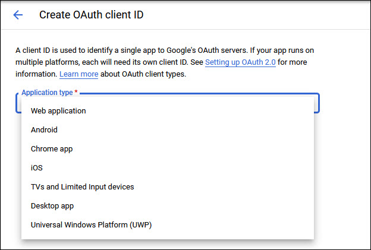This screenshot has width=371, height=250.
Task: Go back using the blue arrow
Action: (x=18, y=15)
